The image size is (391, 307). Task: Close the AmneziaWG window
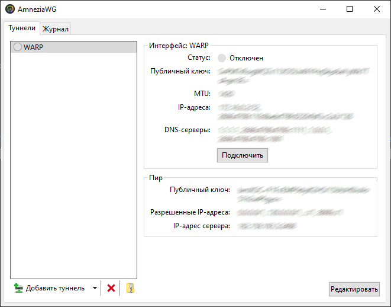click(x=377, y=9)
